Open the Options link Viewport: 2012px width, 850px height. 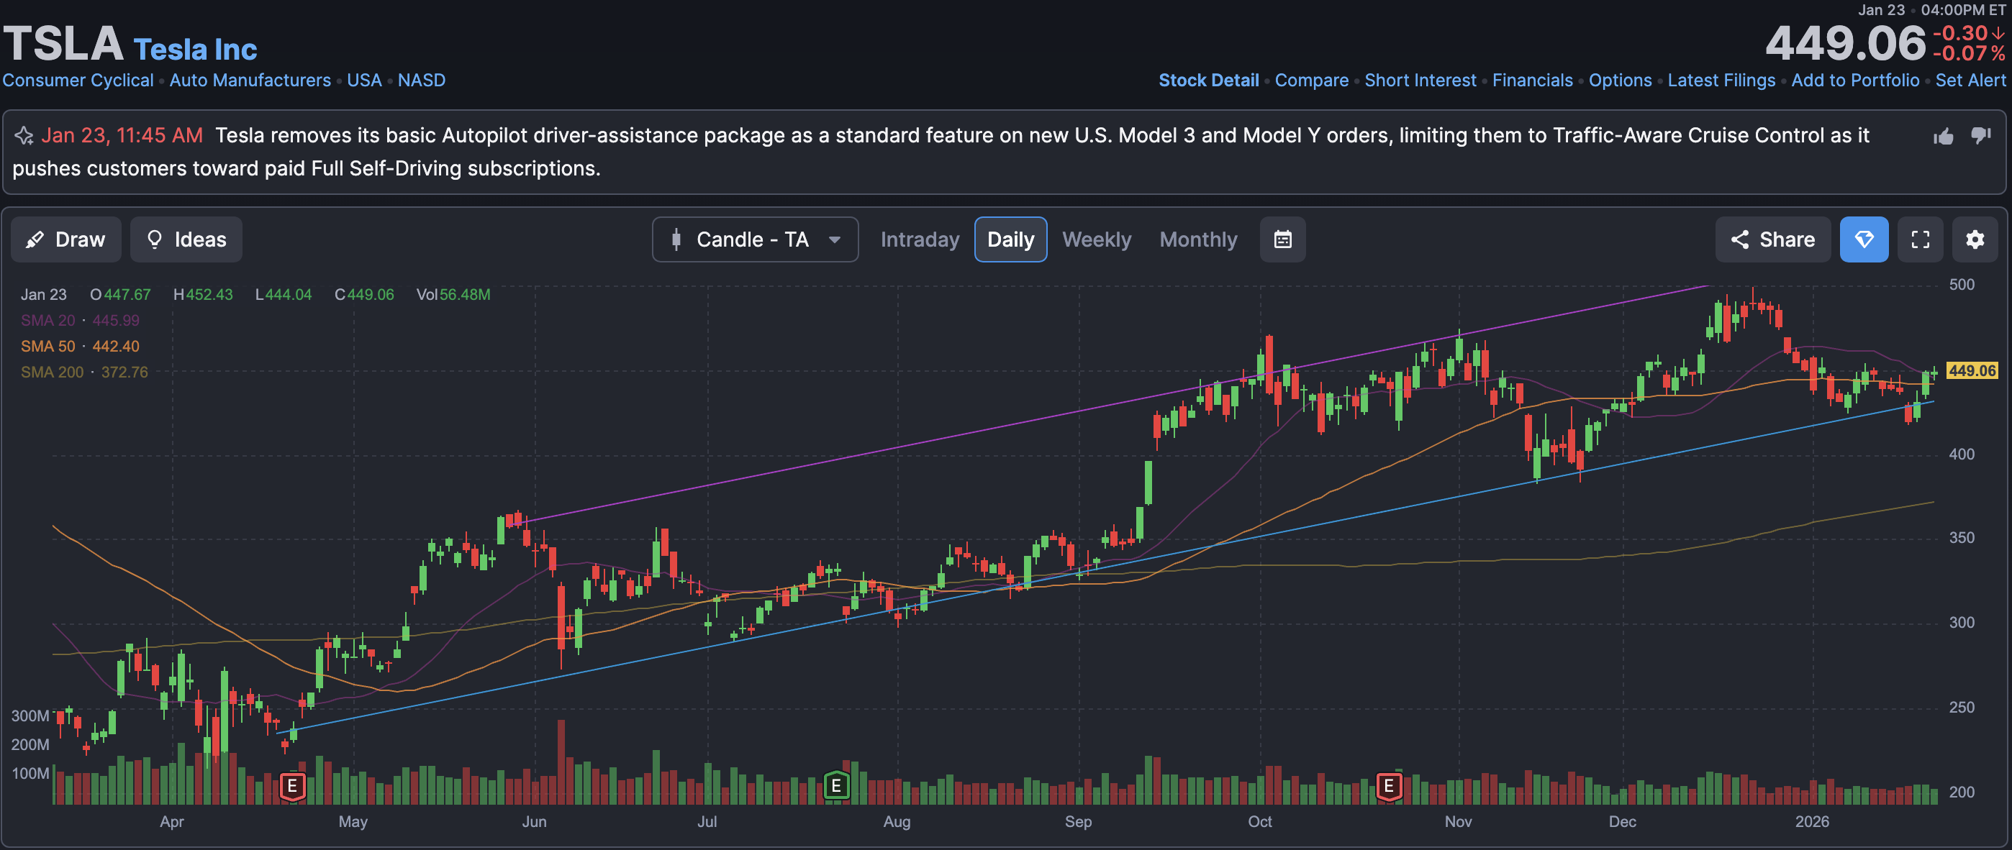1619,81
